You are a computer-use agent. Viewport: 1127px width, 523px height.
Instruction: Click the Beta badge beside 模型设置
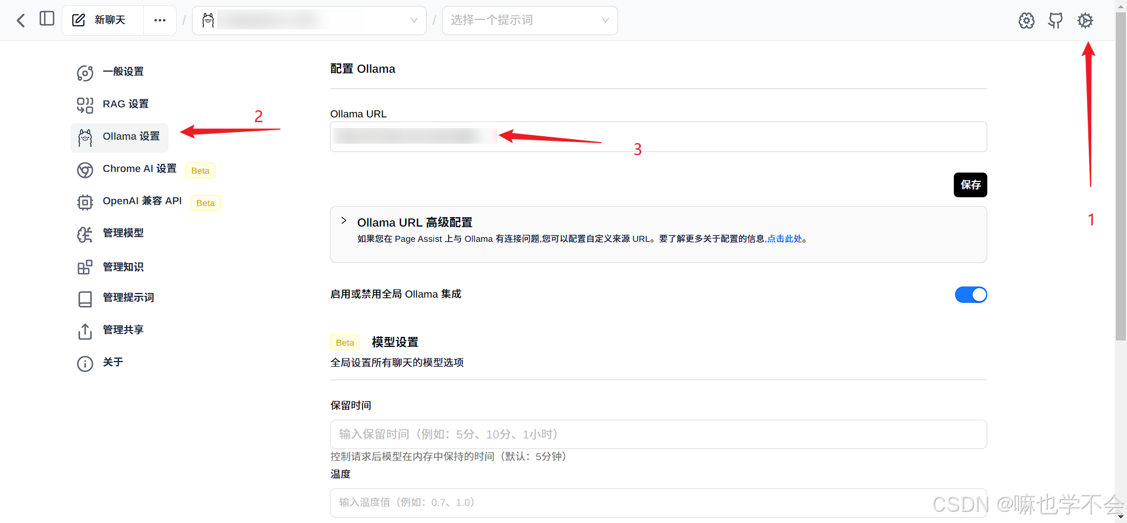tap(345, 342)
